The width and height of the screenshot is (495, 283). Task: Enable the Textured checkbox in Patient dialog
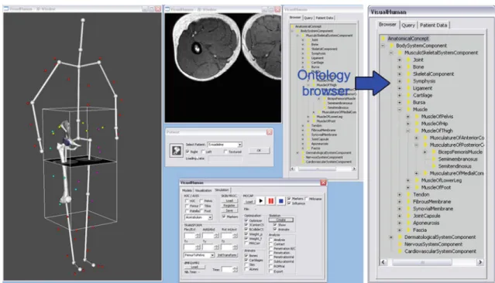click(x=225, y=152)
